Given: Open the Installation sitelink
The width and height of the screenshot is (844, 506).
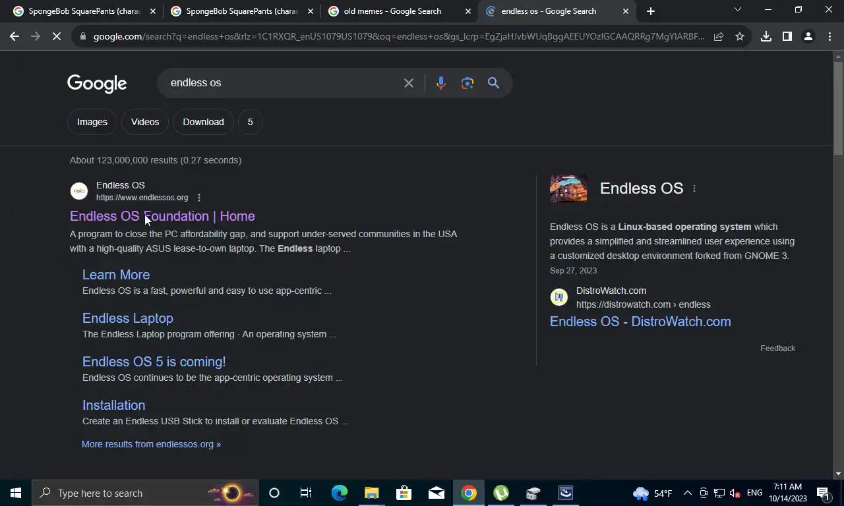Looking at the screenshot, I should click(x=113, y=405).
